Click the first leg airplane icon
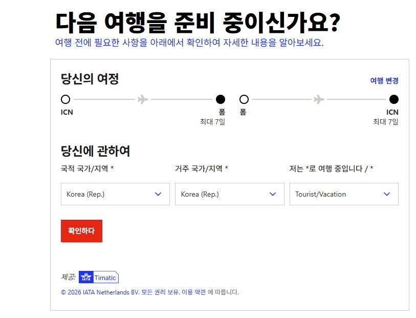Image resolution: width=416 pixels, height=318 pixels. (143, 99)
